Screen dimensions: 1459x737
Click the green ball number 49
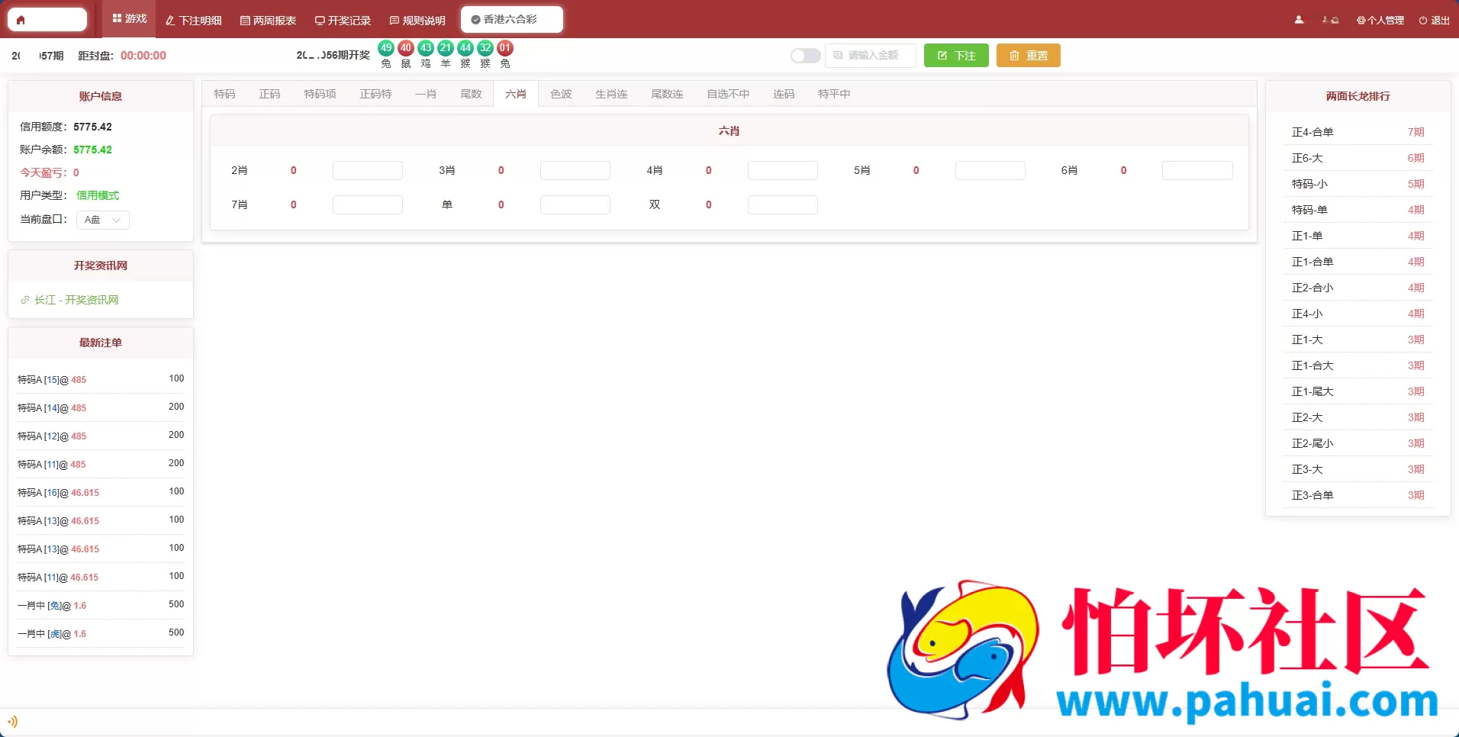[386, 47]
